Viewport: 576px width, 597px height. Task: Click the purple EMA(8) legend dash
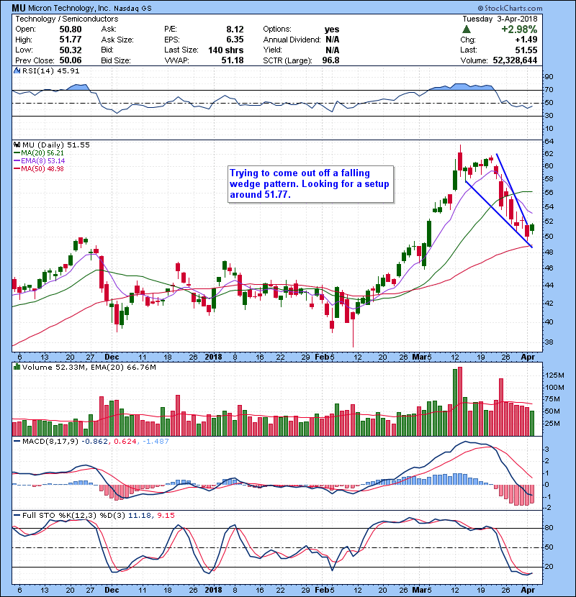(17, 161)
